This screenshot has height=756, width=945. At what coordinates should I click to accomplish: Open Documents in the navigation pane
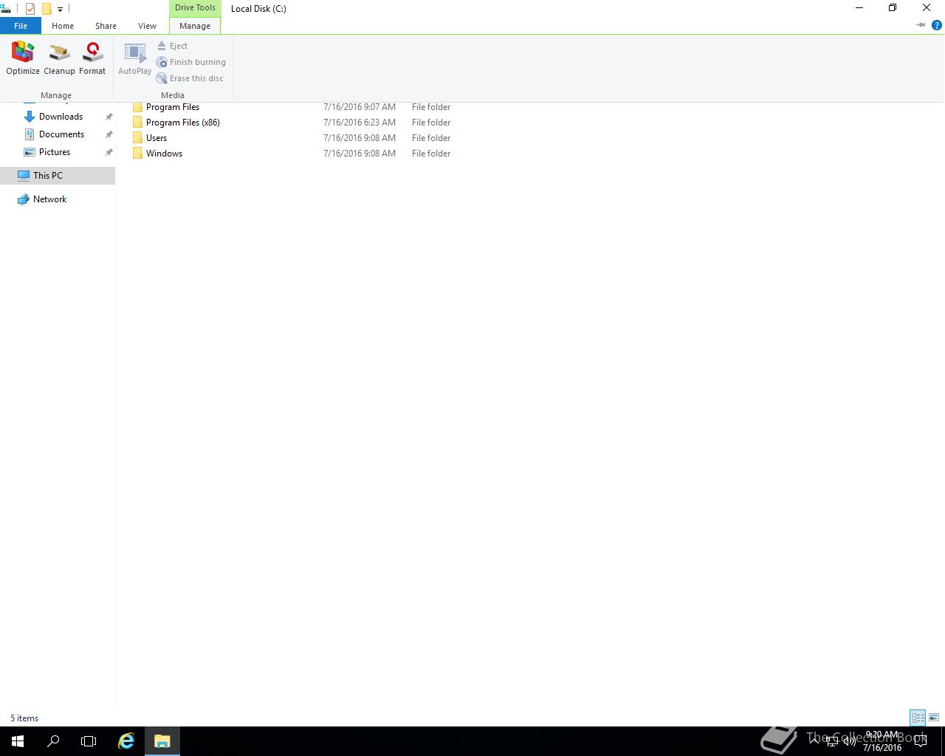(x=61, y=134)
